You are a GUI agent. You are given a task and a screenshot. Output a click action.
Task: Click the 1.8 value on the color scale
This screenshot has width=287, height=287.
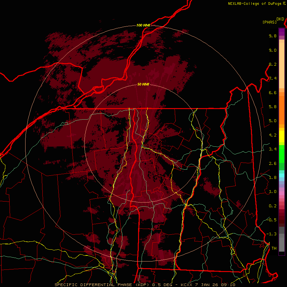tap(273, 178)
